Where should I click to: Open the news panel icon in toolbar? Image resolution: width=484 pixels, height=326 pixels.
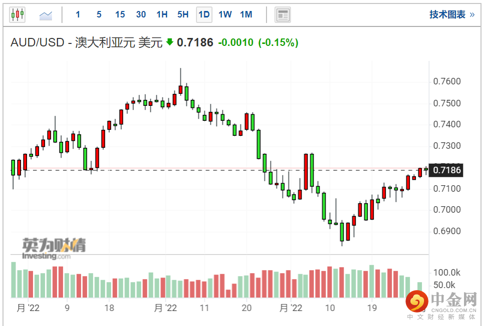283,15
